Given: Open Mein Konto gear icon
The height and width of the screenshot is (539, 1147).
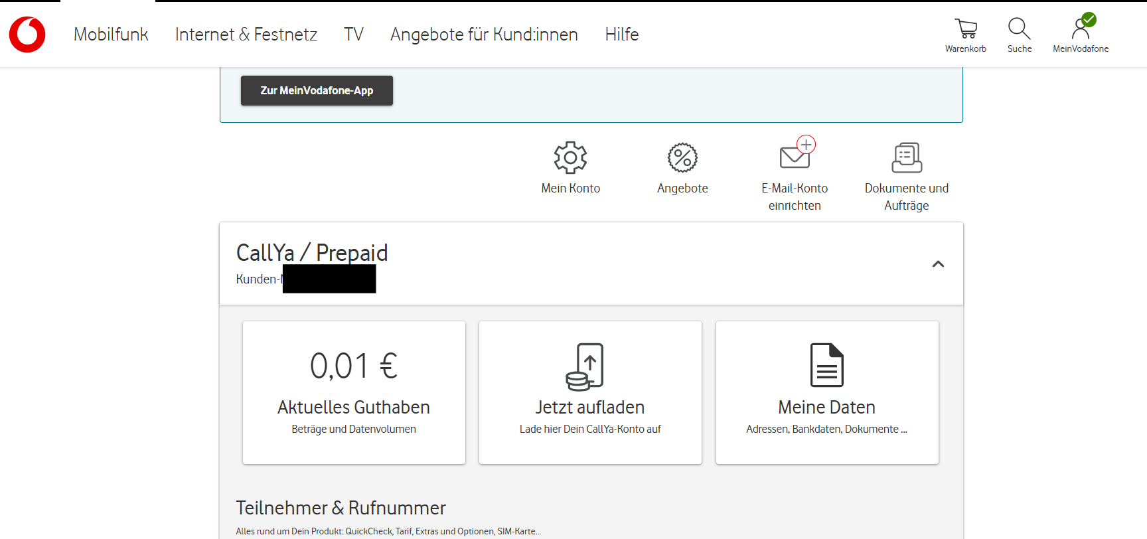Looking at the screenshot, I should [x=570, y=158].
